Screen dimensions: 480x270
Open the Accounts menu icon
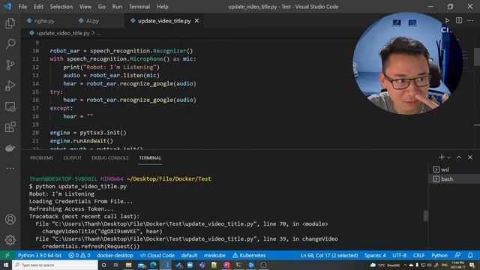tap(10, 219)
